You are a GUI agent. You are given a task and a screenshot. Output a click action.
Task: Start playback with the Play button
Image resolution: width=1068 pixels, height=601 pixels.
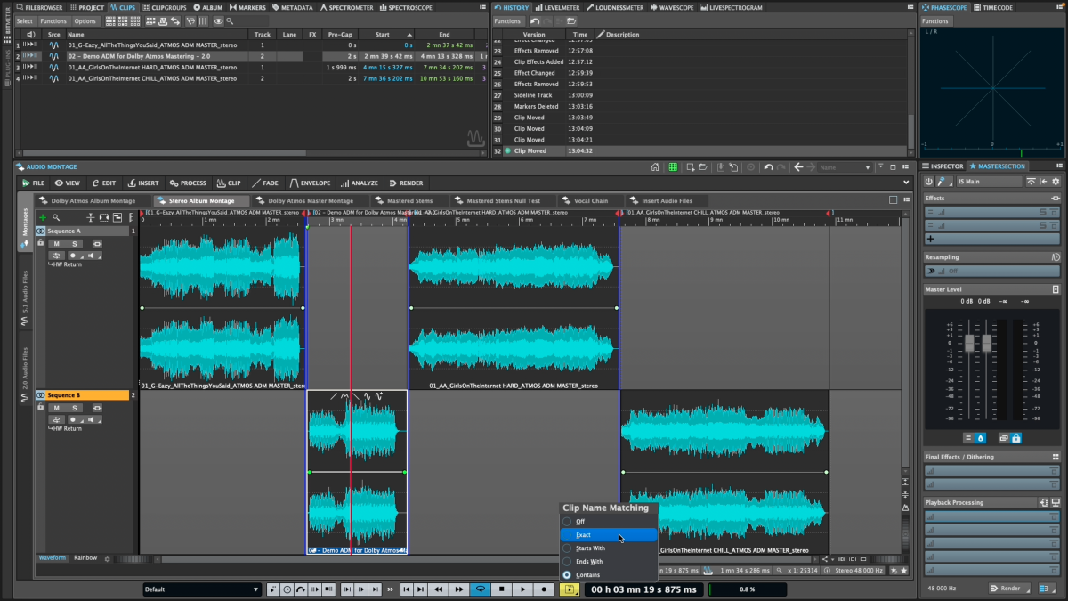click(522, 589)
